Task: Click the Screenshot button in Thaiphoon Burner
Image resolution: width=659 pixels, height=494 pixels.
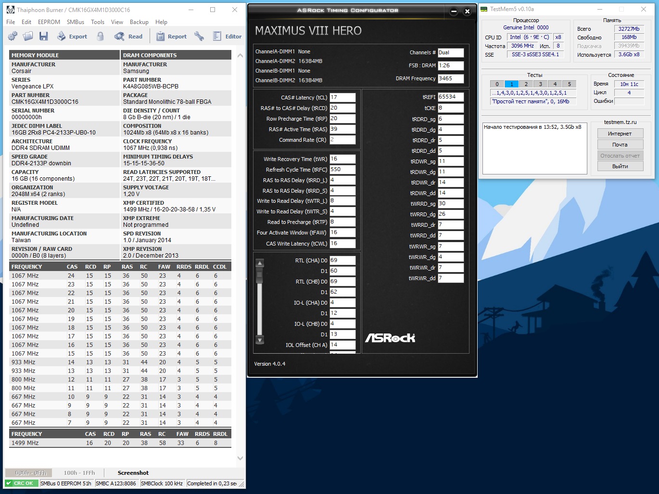Action: pos(133,473)
